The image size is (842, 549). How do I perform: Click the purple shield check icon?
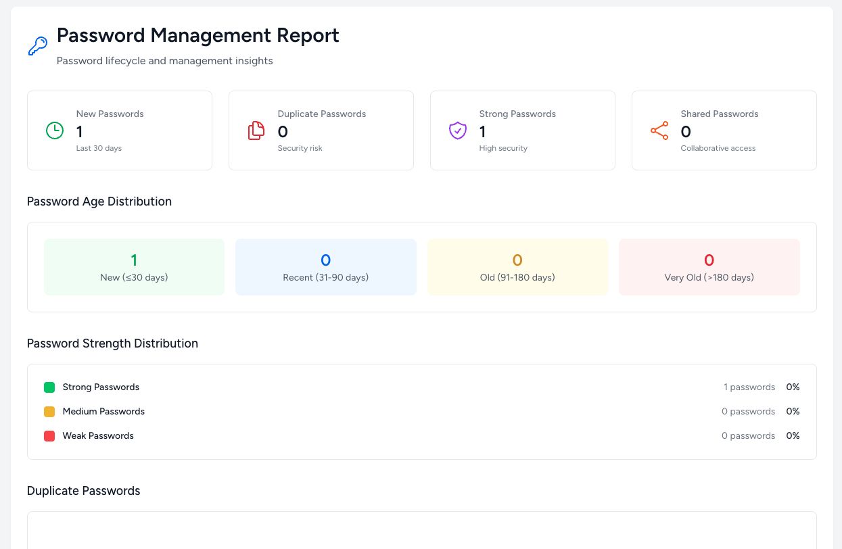click(458, 130)
